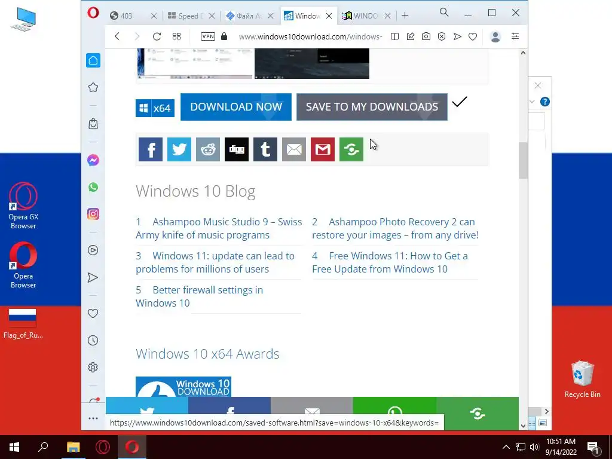This screenshot has height=459, width=612.
Task: Open Messenger in the sidebar
Action: (93, 160)
